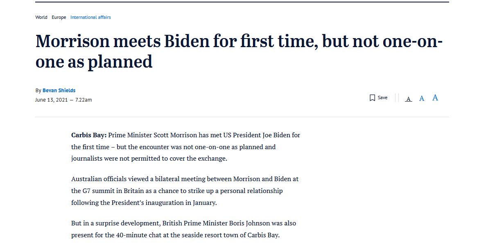This screenshot has height=243, width=488.
Task: Open the World breadcrumb section
Action: [x=41, y=17]
